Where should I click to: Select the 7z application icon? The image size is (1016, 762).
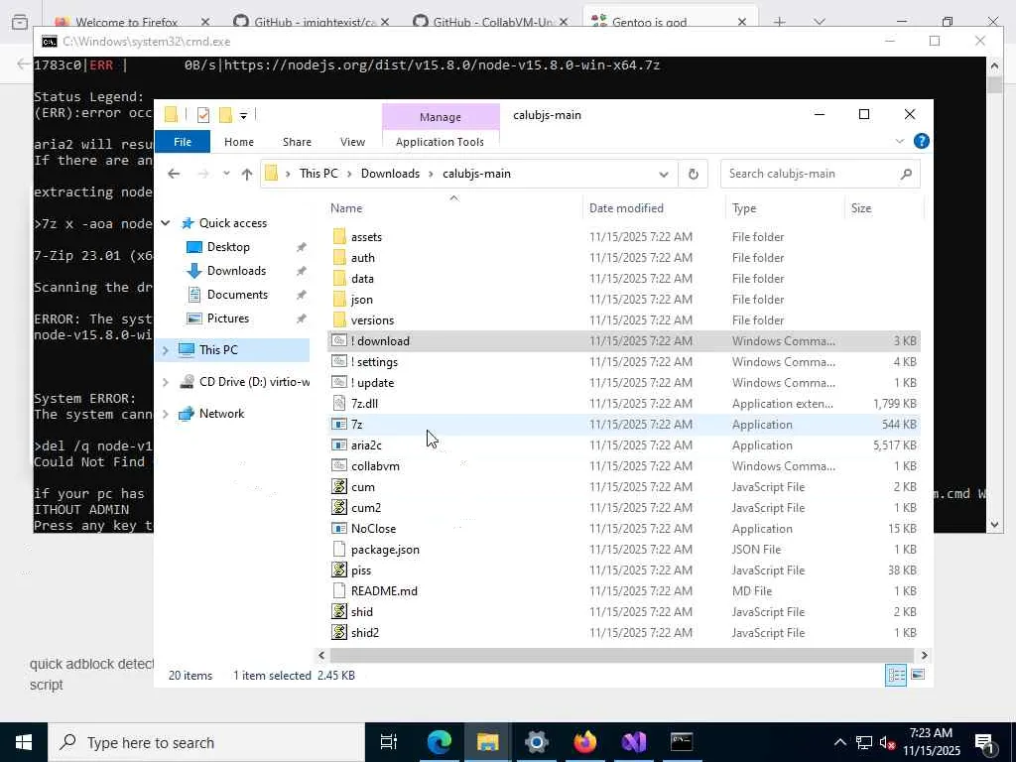coord(339,424)
